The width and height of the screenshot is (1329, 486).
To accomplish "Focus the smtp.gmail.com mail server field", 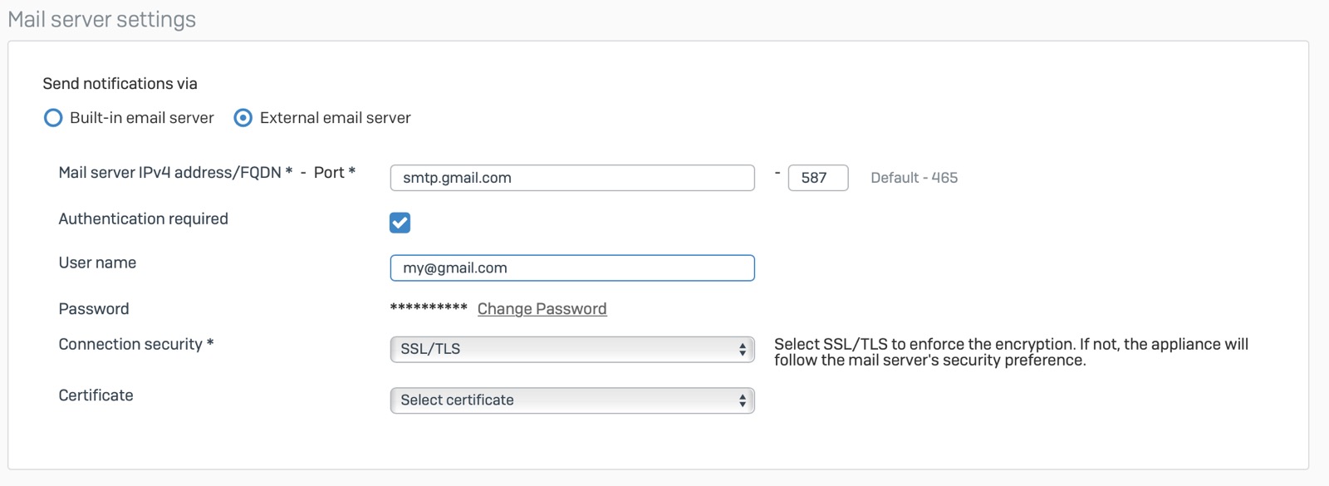I will 571,178.
